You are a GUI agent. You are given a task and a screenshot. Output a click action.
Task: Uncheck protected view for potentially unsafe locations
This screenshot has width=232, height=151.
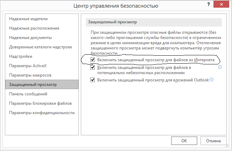[x=93, y=67]
